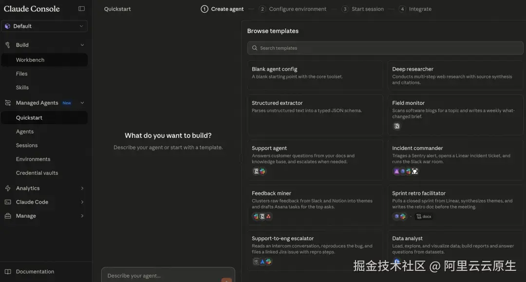
Task: Click the Quickstart header title
Action: coord(117,9)
